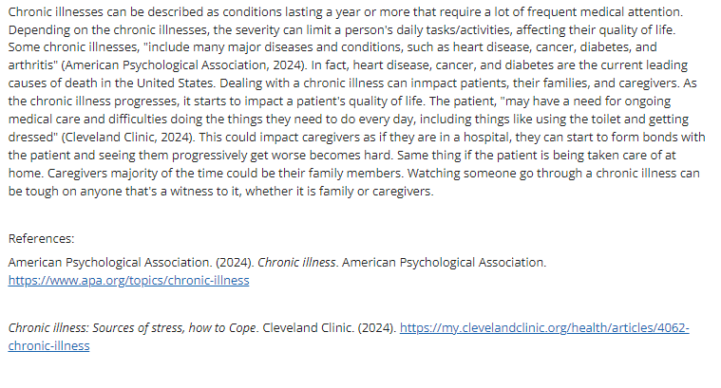Viewport: 721px width, 388px height.
Task: Click the word "progressively" in the paragraph
Action: click(x=209, y=156)
